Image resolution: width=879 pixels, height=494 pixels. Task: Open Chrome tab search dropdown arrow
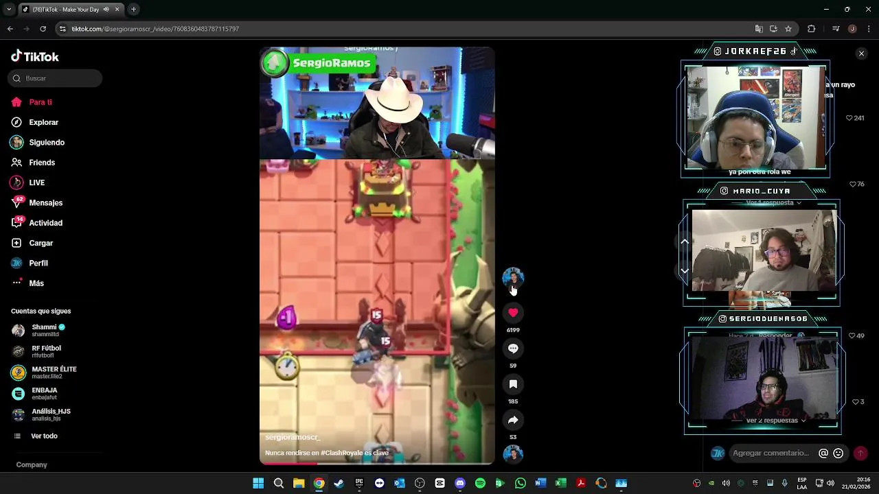(x=9, y=10)
